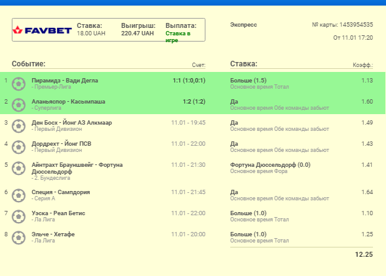The image size is (386, 276).
Task: Select event Ден Босх - Йонг АЗ Алкмаар
Action: pyautogui.click(x=71, y=123)
